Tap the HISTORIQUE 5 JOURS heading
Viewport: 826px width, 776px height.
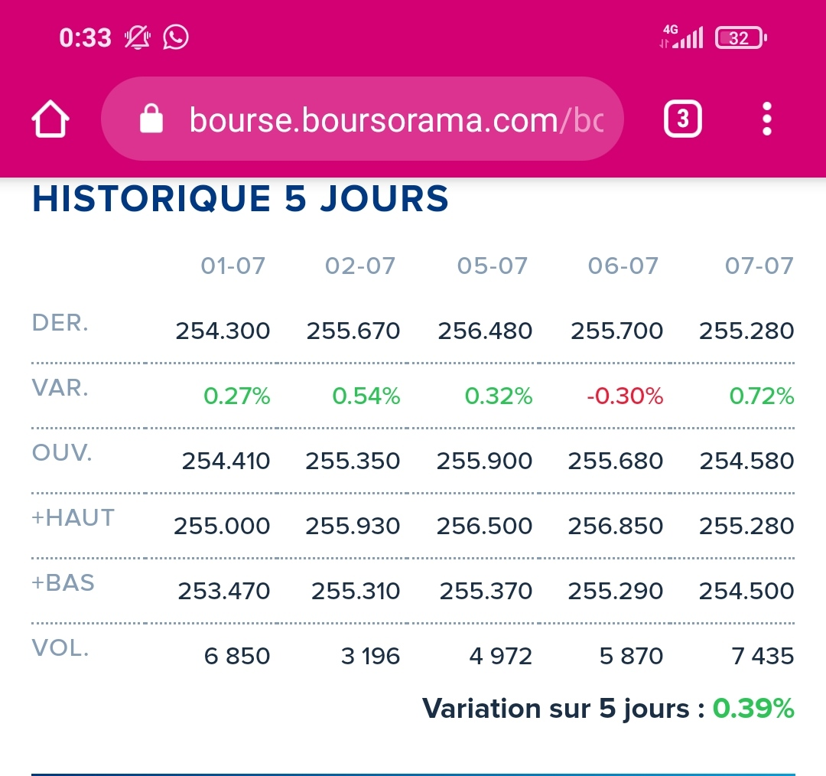240,199
